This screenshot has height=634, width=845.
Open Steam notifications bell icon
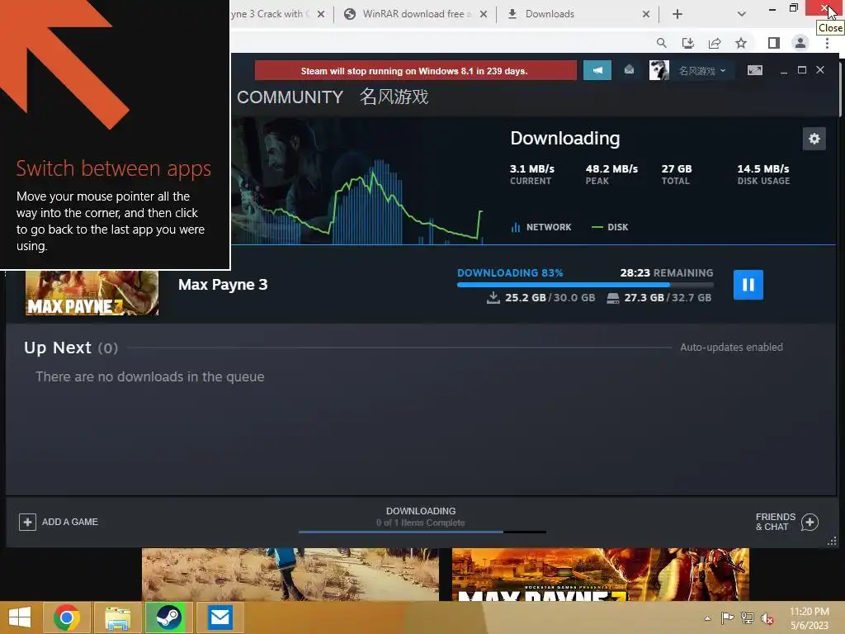629,70
